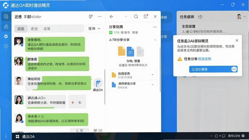Click the red plus button in chat
Image resolution: width=249 pixels, height=140 pixels.
pos(73,103)
